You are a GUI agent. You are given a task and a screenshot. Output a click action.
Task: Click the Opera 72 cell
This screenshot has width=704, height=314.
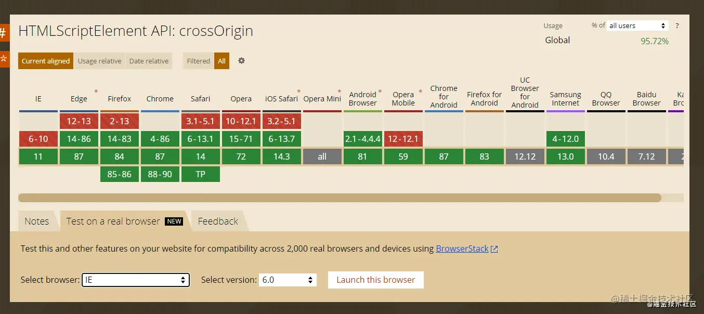pos(241,156)
